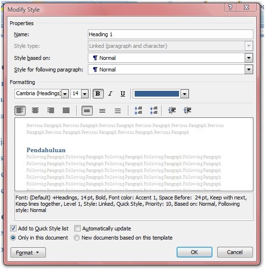
Task: Click the Decrease Indent icon
Action: click(x=172, y=111)
